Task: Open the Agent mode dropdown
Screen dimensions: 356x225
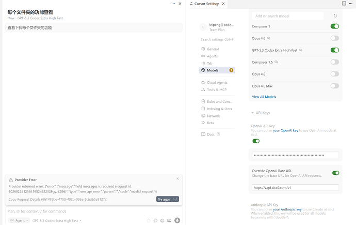Action: (x=19, y=220)
